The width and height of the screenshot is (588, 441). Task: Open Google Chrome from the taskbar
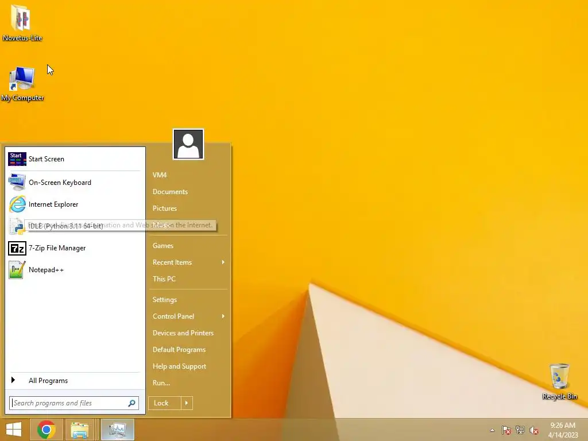(x=47, y=430)
